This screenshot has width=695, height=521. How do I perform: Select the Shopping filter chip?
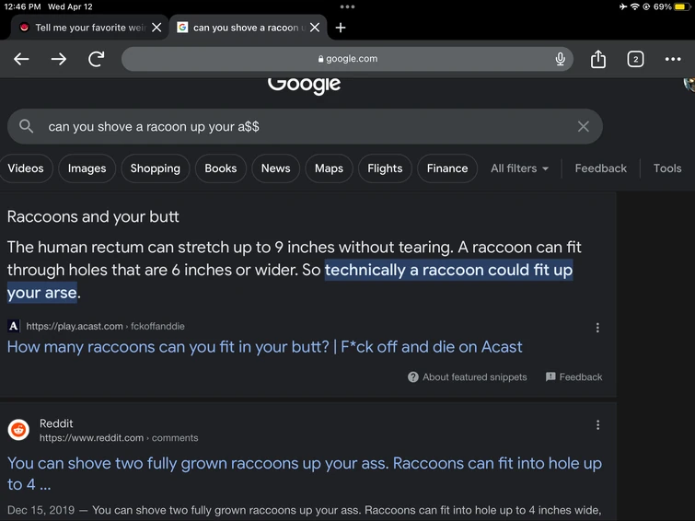pyautogui.click(x=155, y=168)
